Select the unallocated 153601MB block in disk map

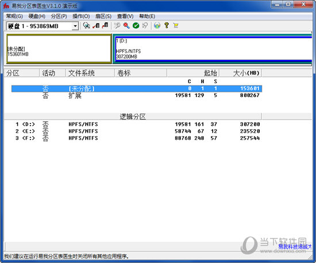coord(59,49)
